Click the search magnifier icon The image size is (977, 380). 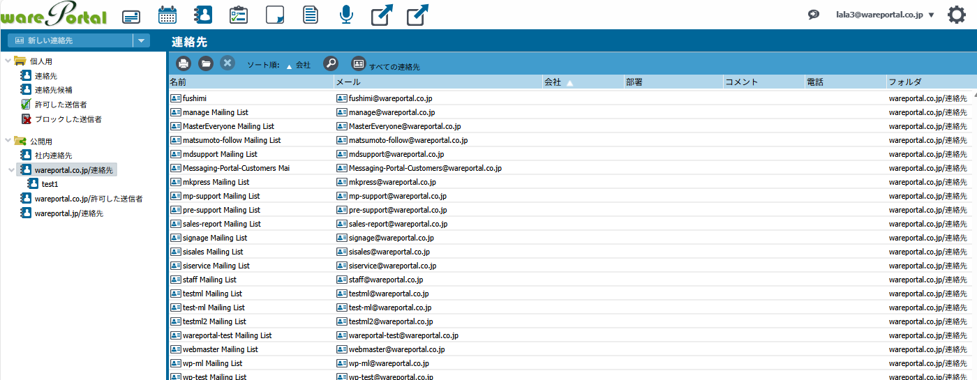(331, 63)
